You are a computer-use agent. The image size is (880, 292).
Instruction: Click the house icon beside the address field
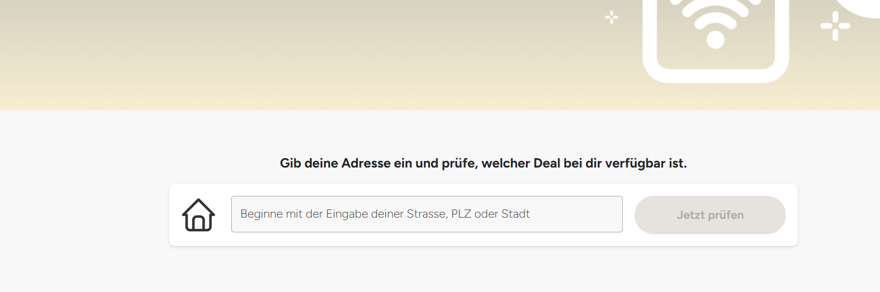[199, 215]
